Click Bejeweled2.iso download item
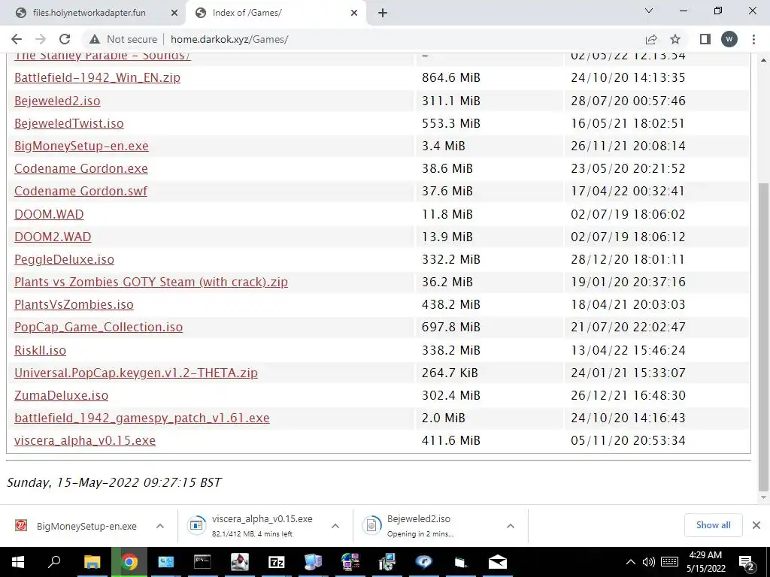Screen dimensions: 770x577 point(429,525)
